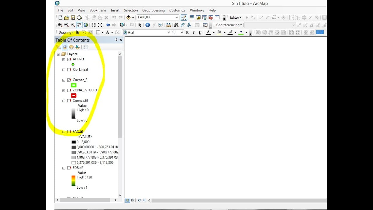Select the Zoom In magnifier tool
Viewport: 373px width, 210px height.
tap(66, 25)
